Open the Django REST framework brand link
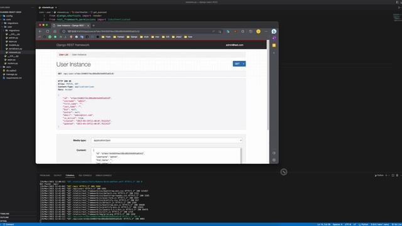 coord(73,45)
